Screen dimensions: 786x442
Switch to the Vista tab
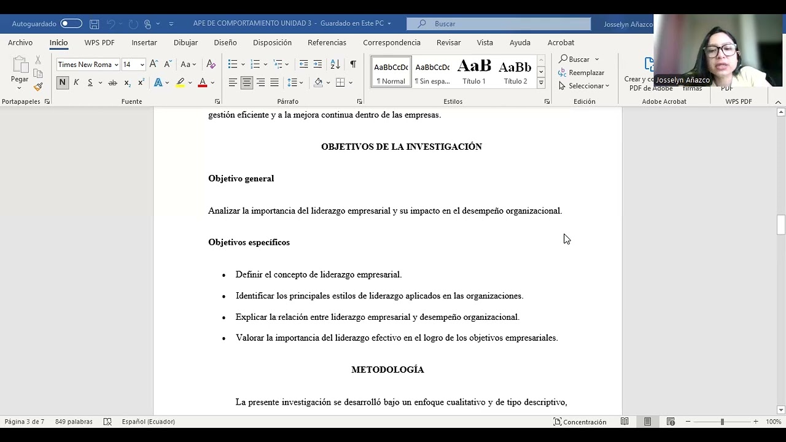pos(485,42)
